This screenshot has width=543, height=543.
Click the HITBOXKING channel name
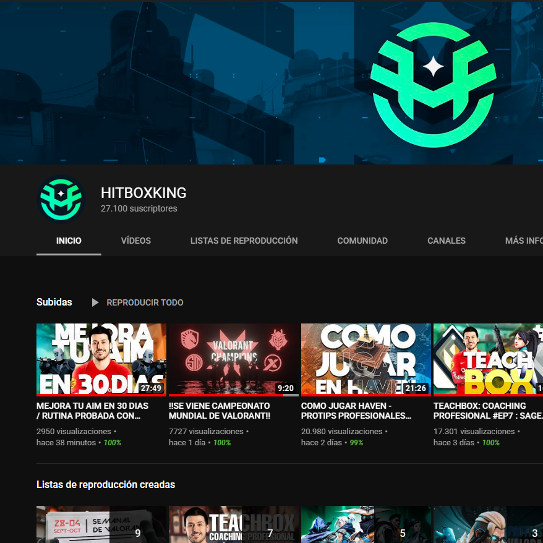click(x=143, y=193)
